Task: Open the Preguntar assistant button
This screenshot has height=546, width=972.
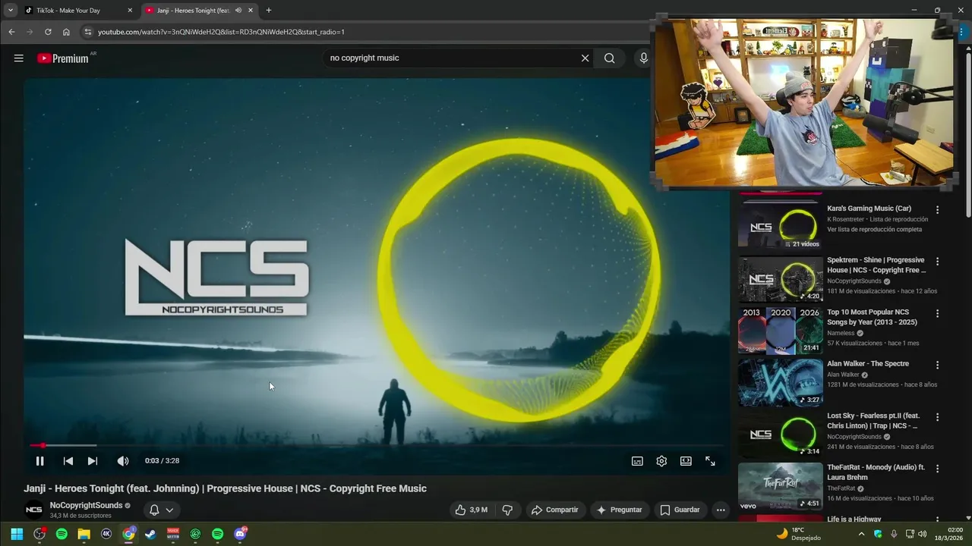Action: click(x=620, y=510)
